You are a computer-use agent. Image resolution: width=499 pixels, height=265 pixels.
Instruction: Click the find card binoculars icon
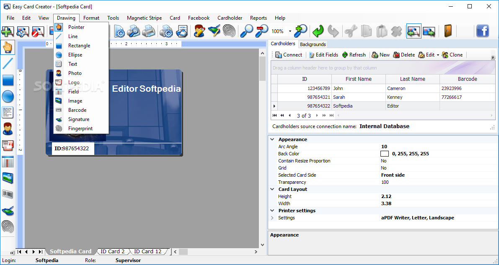[x=23, y=31]
